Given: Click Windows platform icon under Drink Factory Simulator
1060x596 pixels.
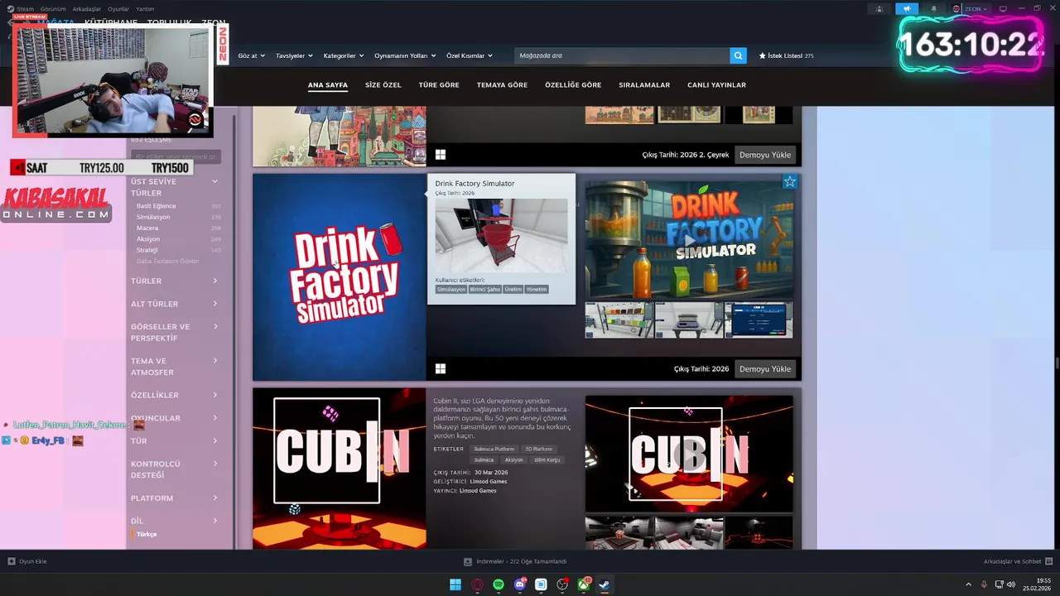Looking at the screenshot, I should click(x=441, y=368).
